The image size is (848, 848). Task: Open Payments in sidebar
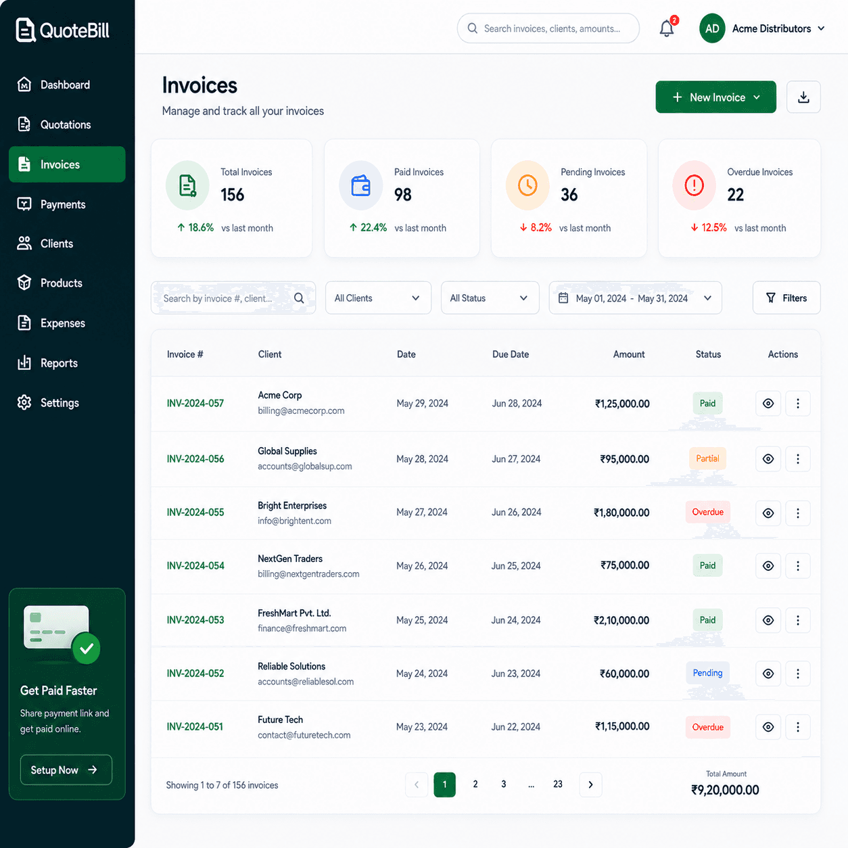(67, 204)
